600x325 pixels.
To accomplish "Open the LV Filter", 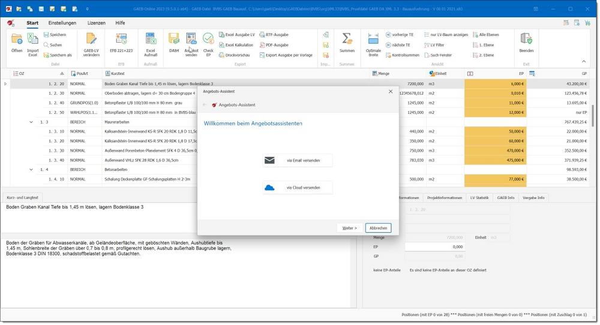I will pyautogui.click(x=434, y=45).
